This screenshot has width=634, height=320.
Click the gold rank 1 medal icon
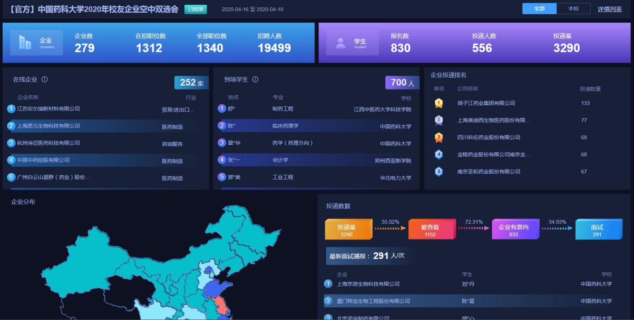(438, 103)
